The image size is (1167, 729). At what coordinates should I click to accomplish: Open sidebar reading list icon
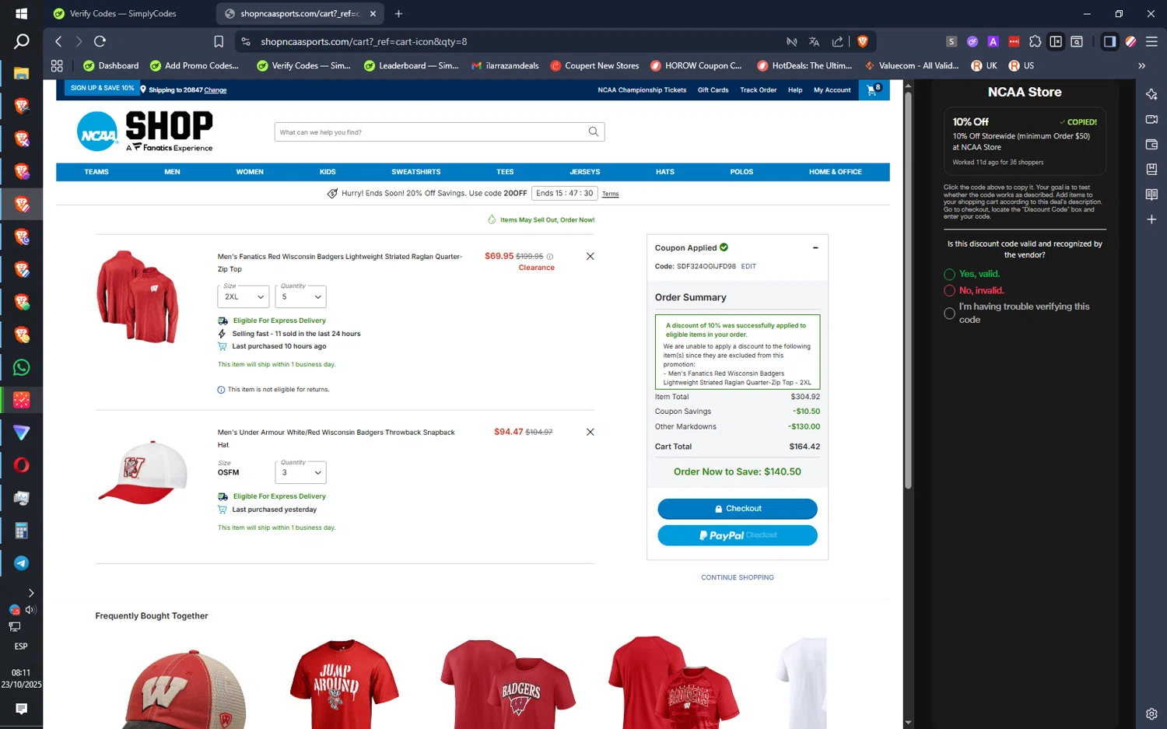coord(1151,195)
